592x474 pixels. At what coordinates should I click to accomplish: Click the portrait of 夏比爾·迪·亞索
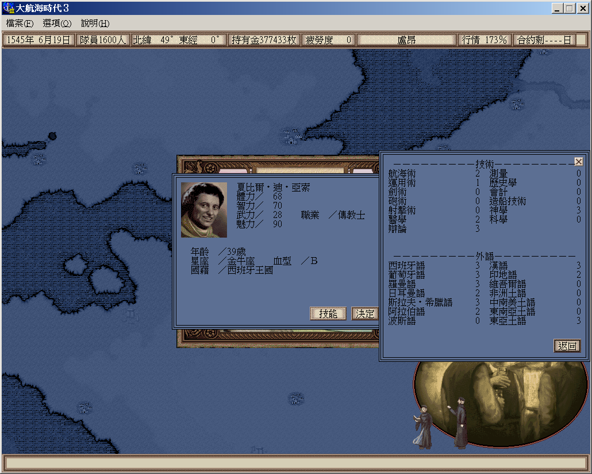(204, 210)
